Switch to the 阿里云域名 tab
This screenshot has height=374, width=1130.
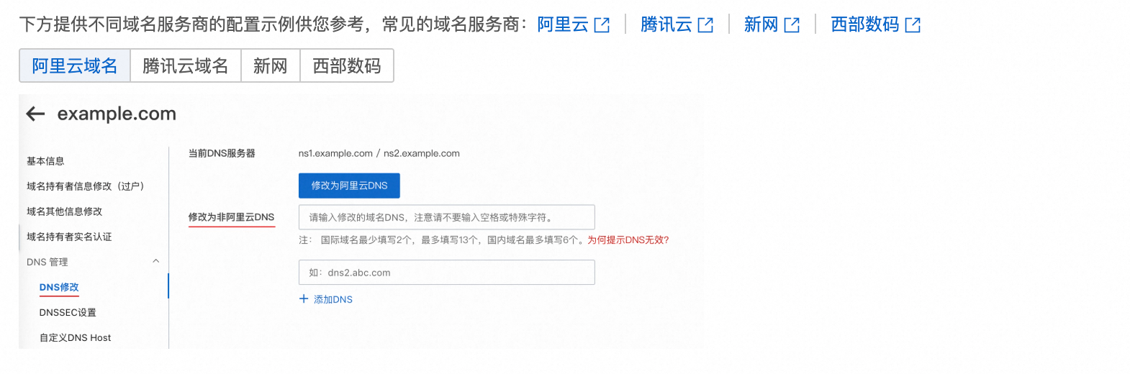tap(75, 65)
